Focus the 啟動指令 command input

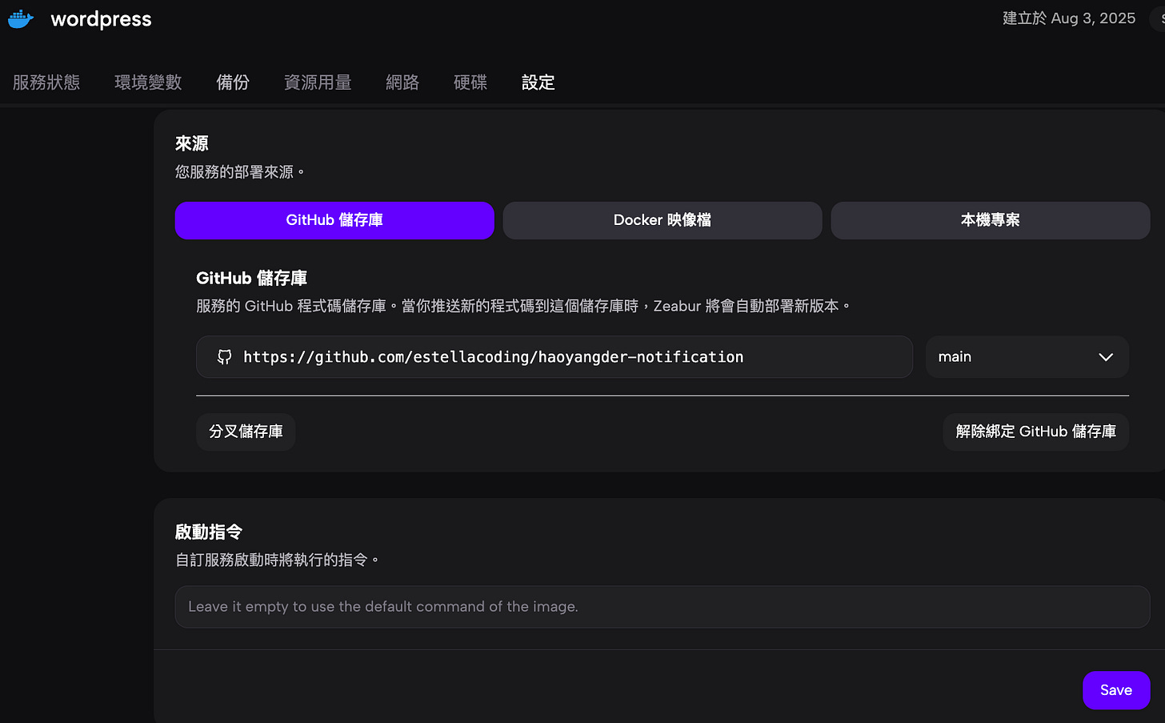click(x=663, y=607)
